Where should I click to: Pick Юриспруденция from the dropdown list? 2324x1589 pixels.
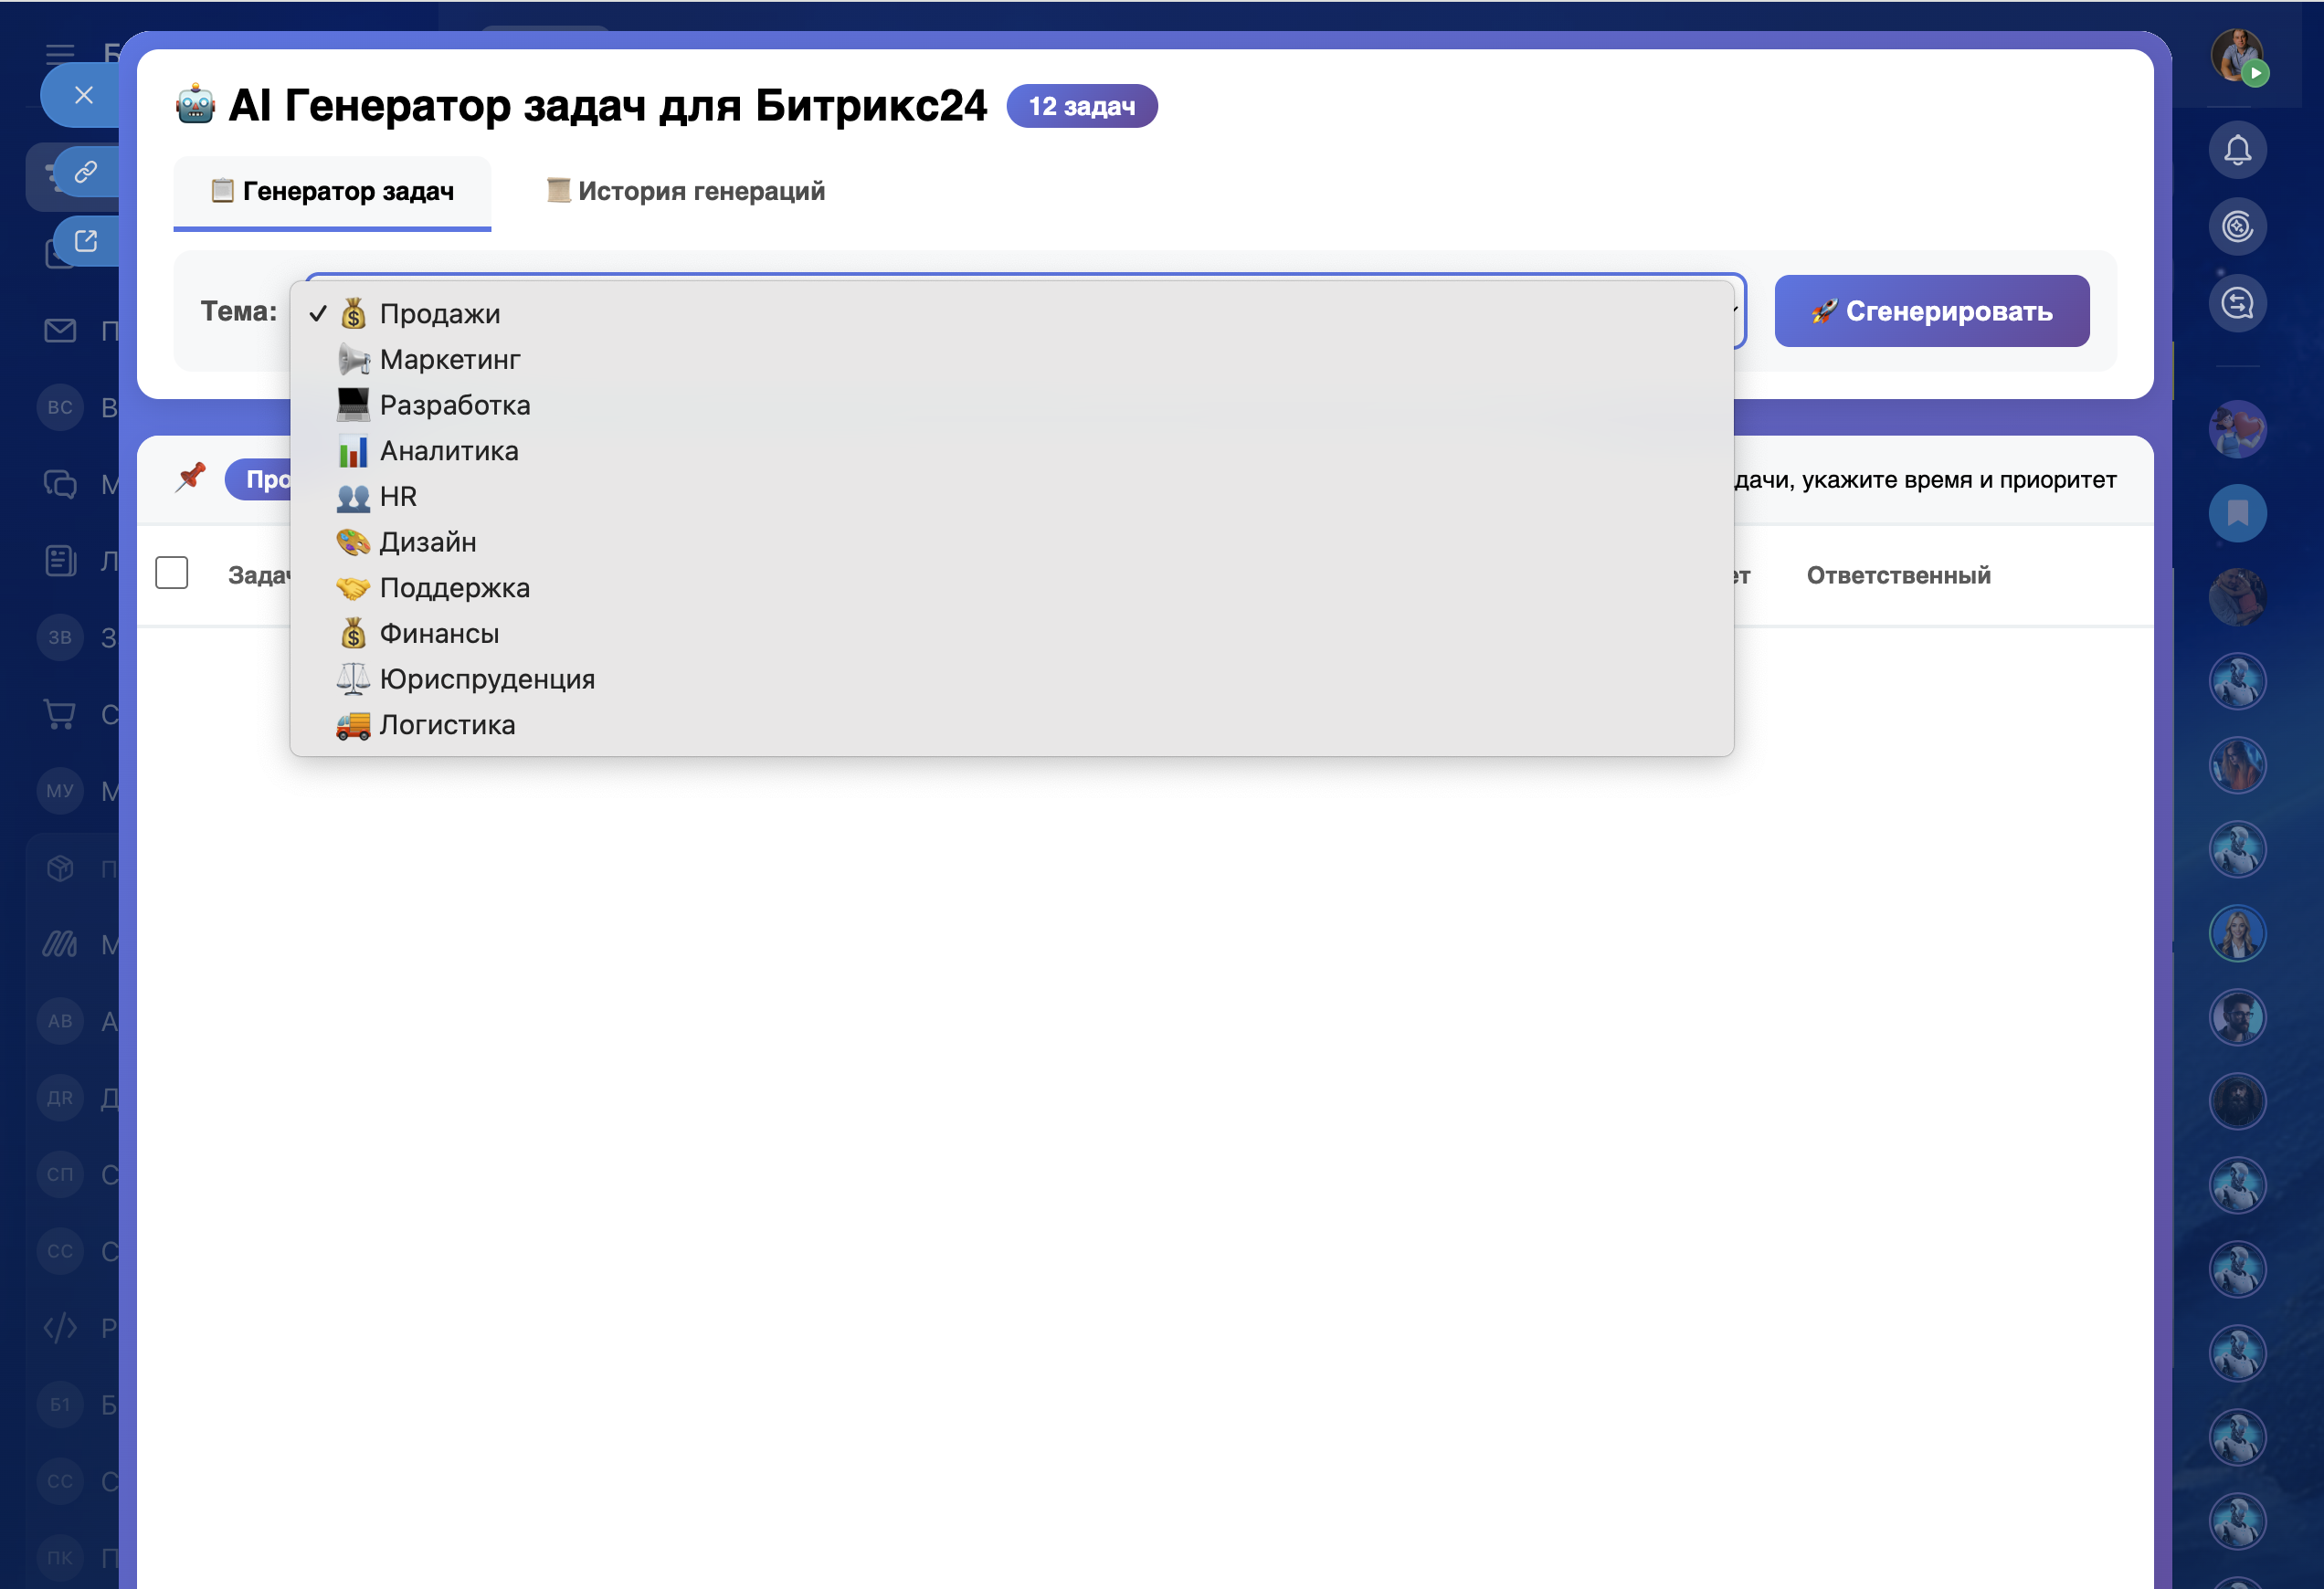point(486,679)
